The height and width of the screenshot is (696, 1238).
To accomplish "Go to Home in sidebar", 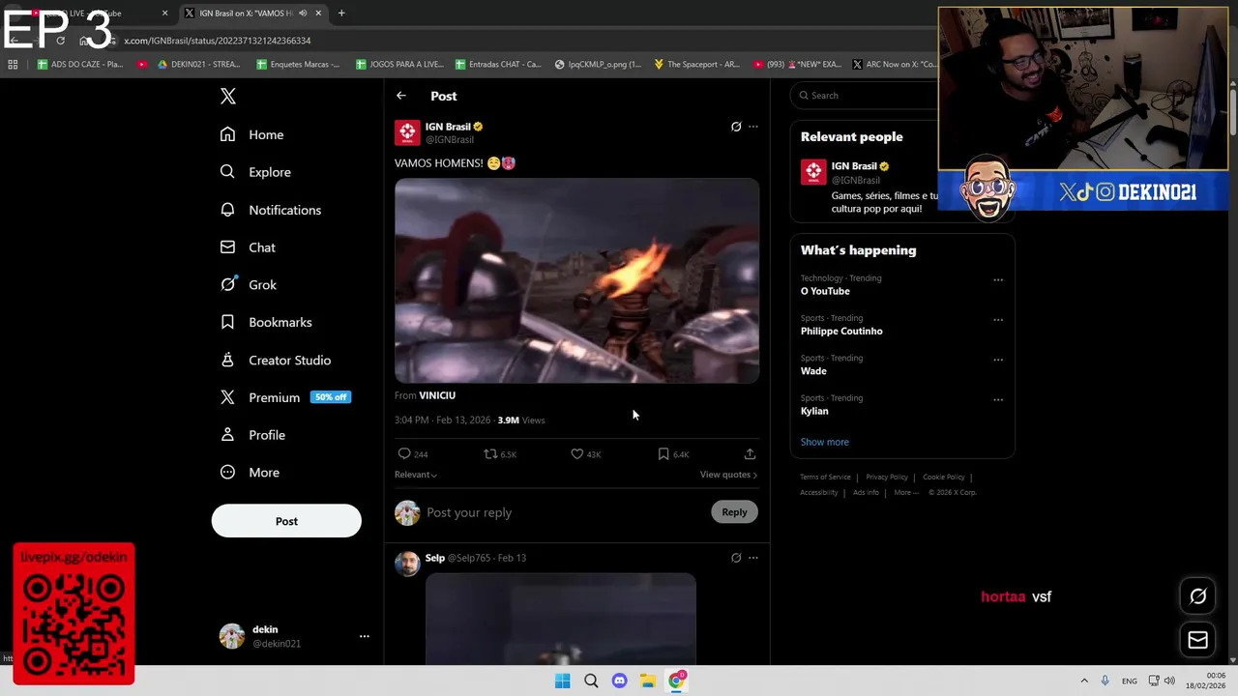I will pyautogui.click(x=251, y=134).
